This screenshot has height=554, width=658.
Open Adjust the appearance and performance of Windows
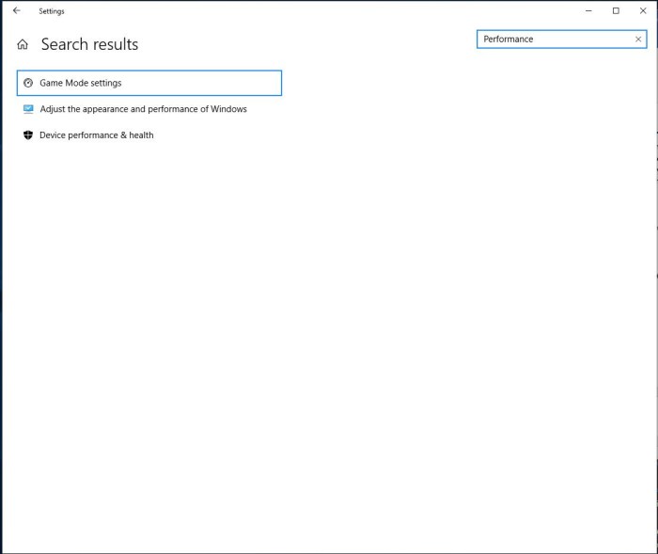point(143,109)
